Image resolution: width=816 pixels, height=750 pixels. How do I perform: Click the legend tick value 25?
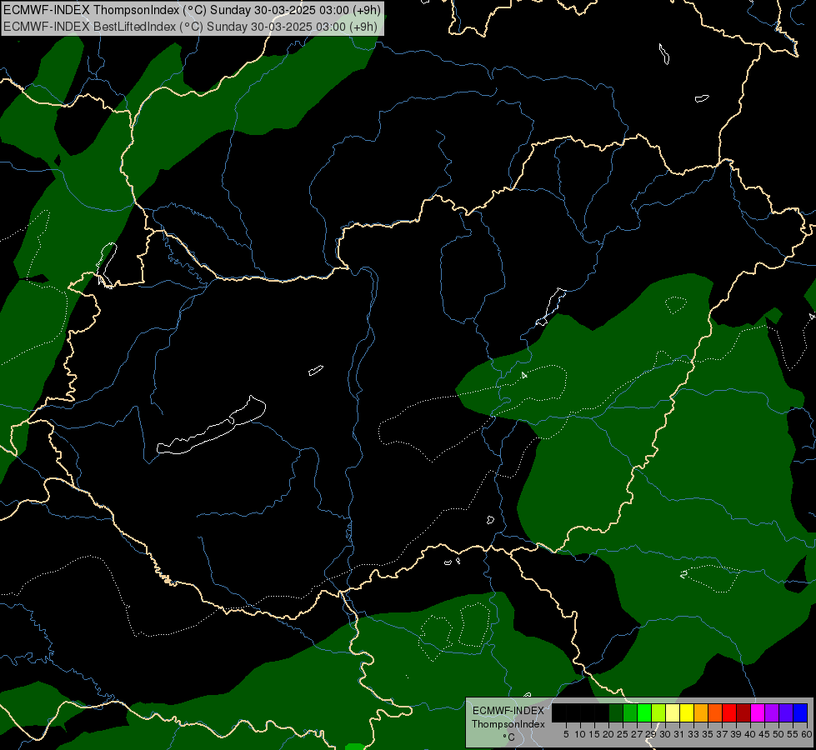pos(623,734)
